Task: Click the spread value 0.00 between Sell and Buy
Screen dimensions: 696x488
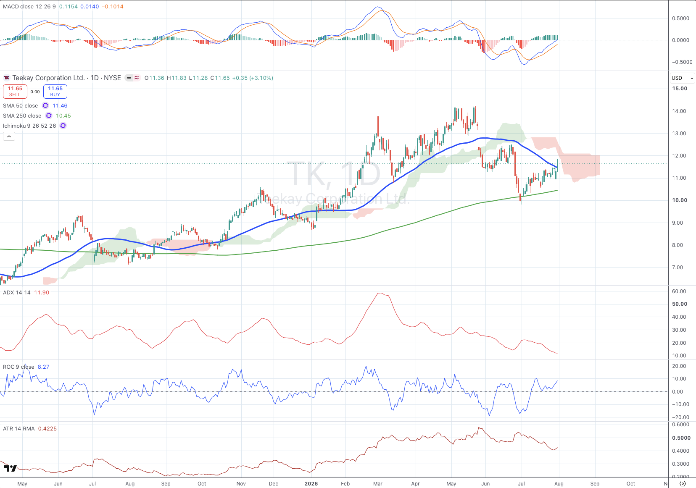Action: pos(35,92)
